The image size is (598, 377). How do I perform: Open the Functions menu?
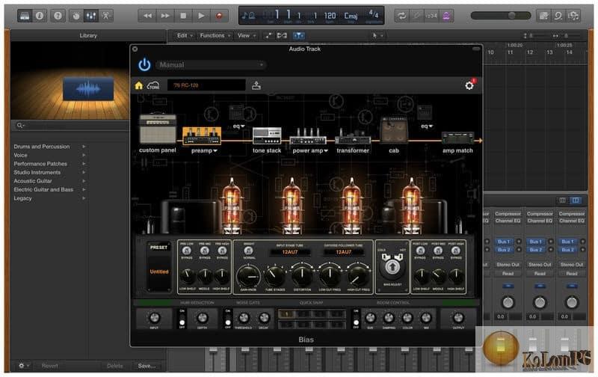coord(215,35)
